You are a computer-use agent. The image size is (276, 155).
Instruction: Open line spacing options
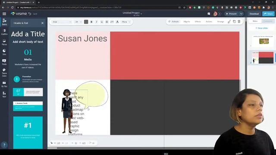(x=112, y=22)
